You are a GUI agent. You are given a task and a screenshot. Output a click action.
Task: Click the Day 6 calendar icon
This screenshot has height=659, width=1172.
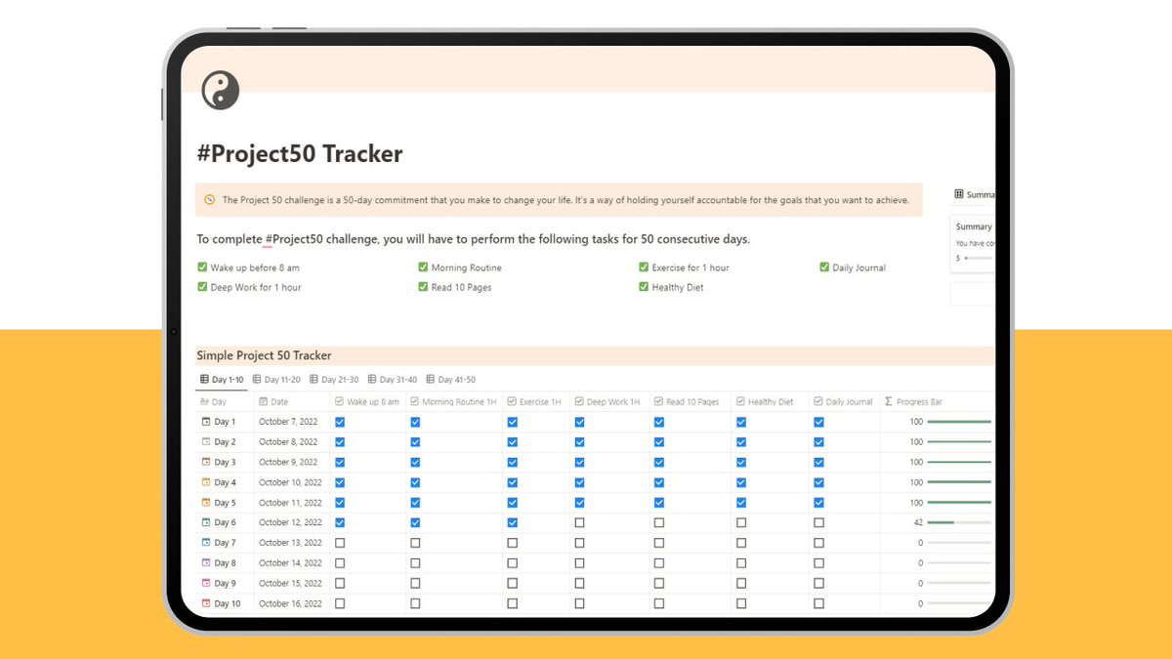[x=206, y=522]
